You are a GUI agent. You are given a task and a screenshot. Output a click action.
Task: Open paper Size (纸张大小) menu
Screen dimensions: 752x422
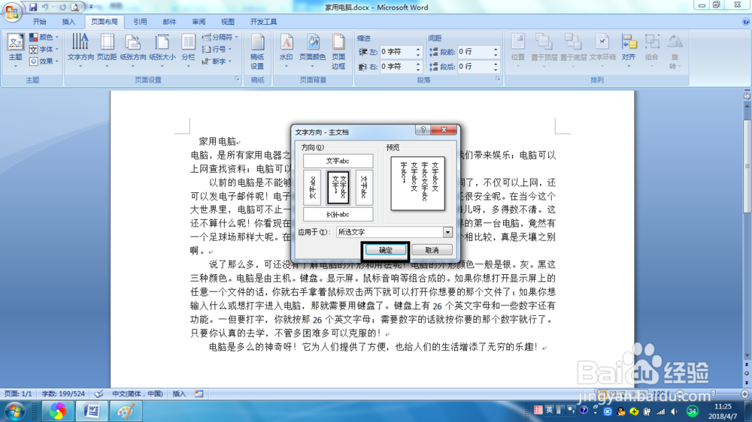point(162,50)
